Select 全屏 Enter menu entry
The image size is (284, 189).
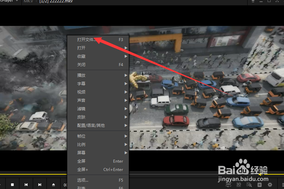point(98,161)
